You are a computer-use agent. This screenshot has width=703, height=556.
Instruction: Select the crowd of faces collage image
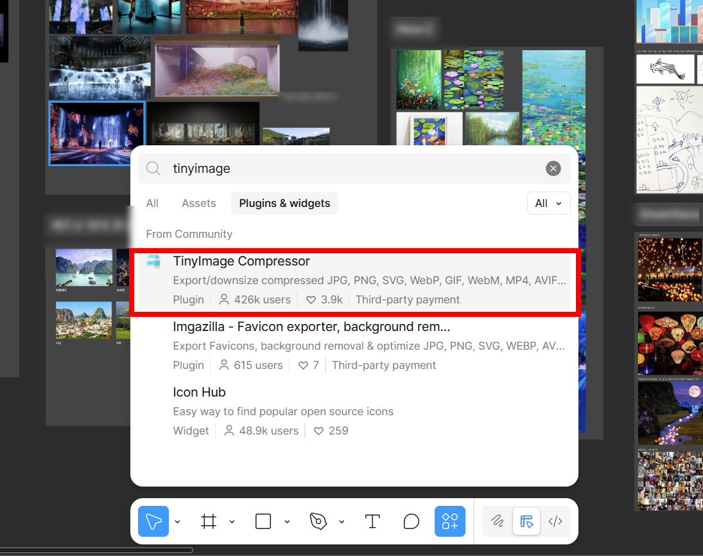point(670,481)
